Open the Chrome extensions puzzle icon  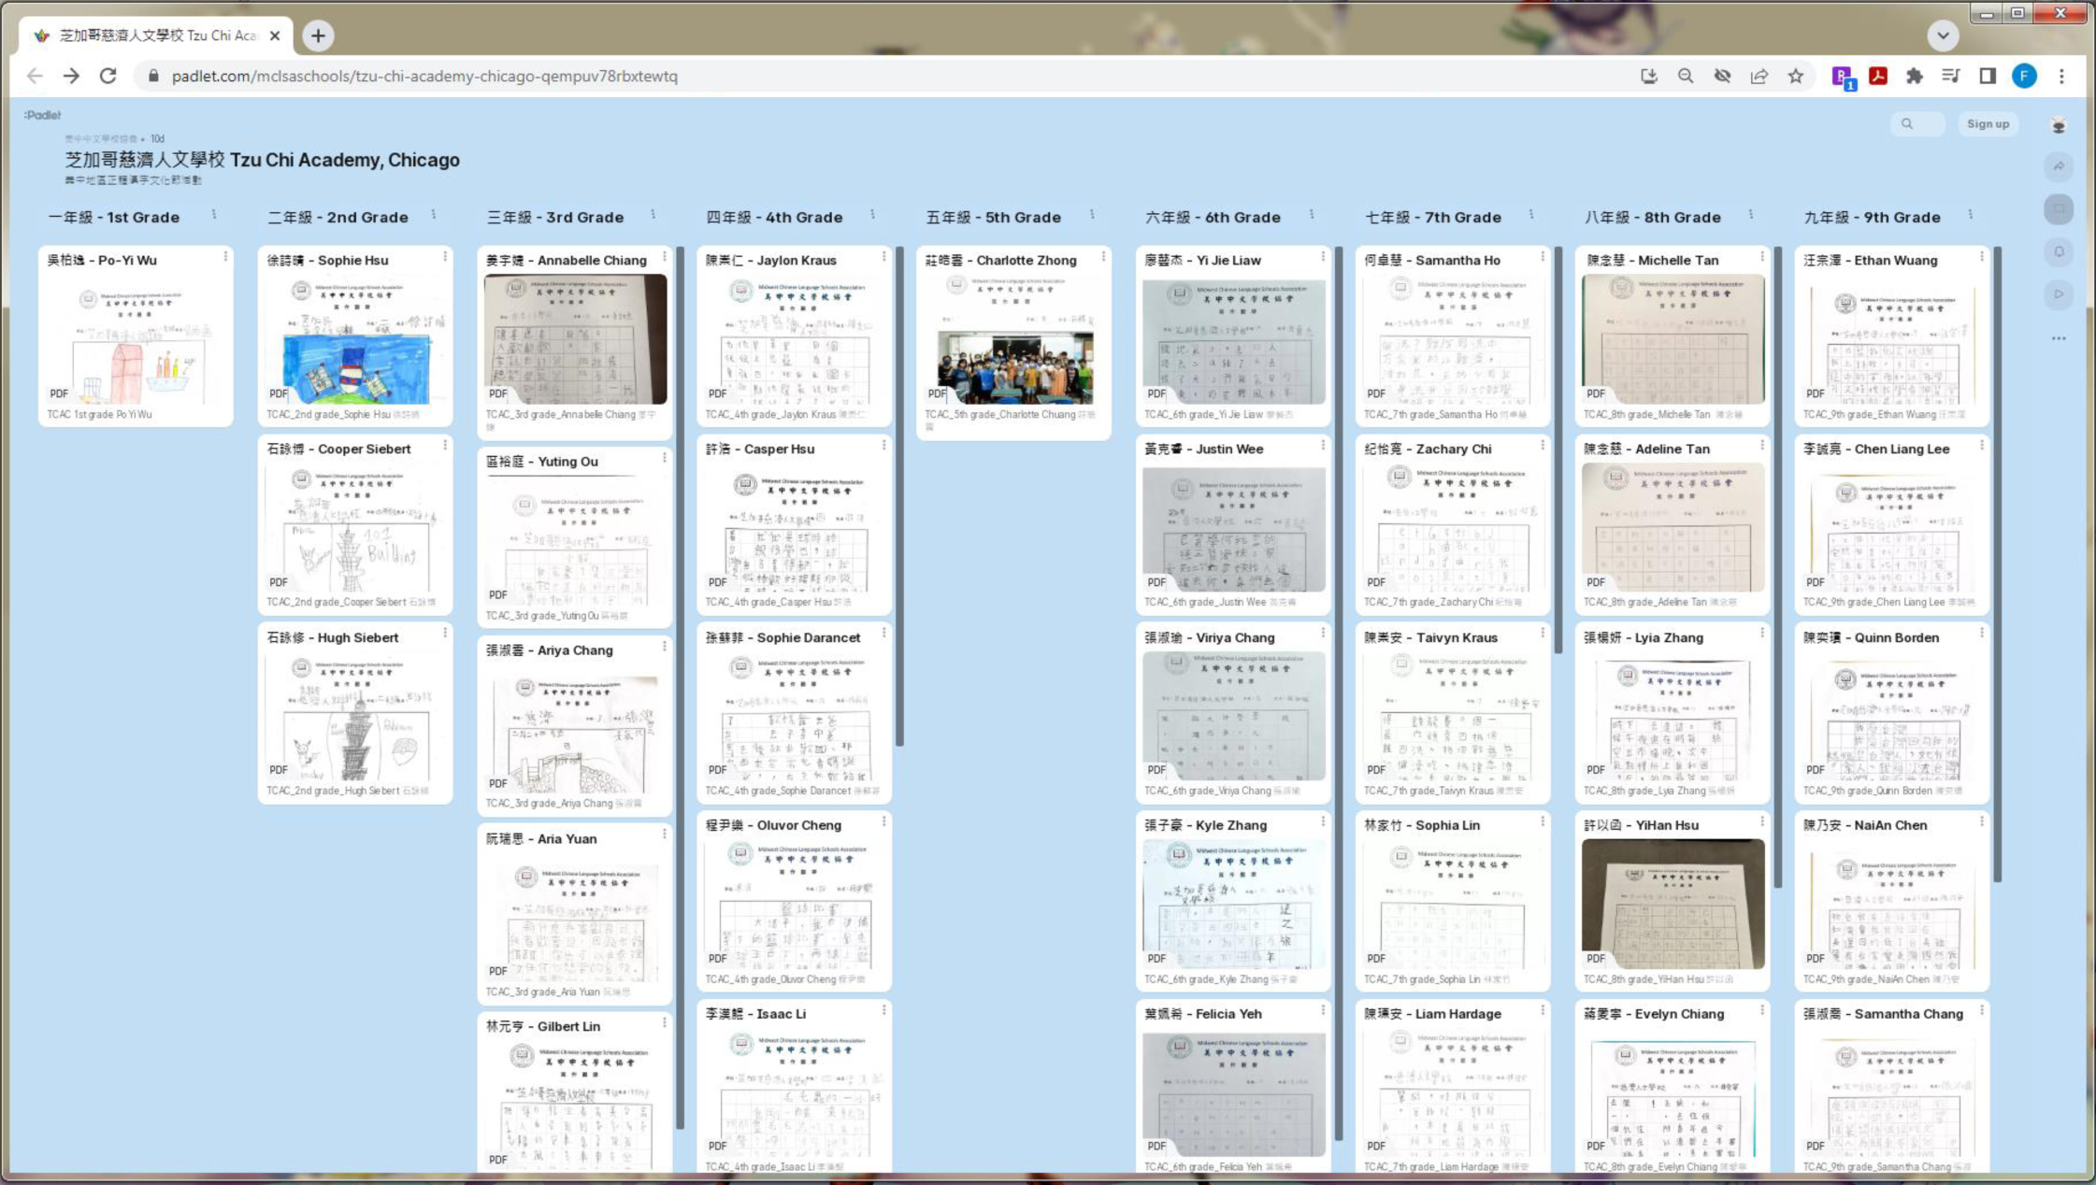[x=1914, y=77]
